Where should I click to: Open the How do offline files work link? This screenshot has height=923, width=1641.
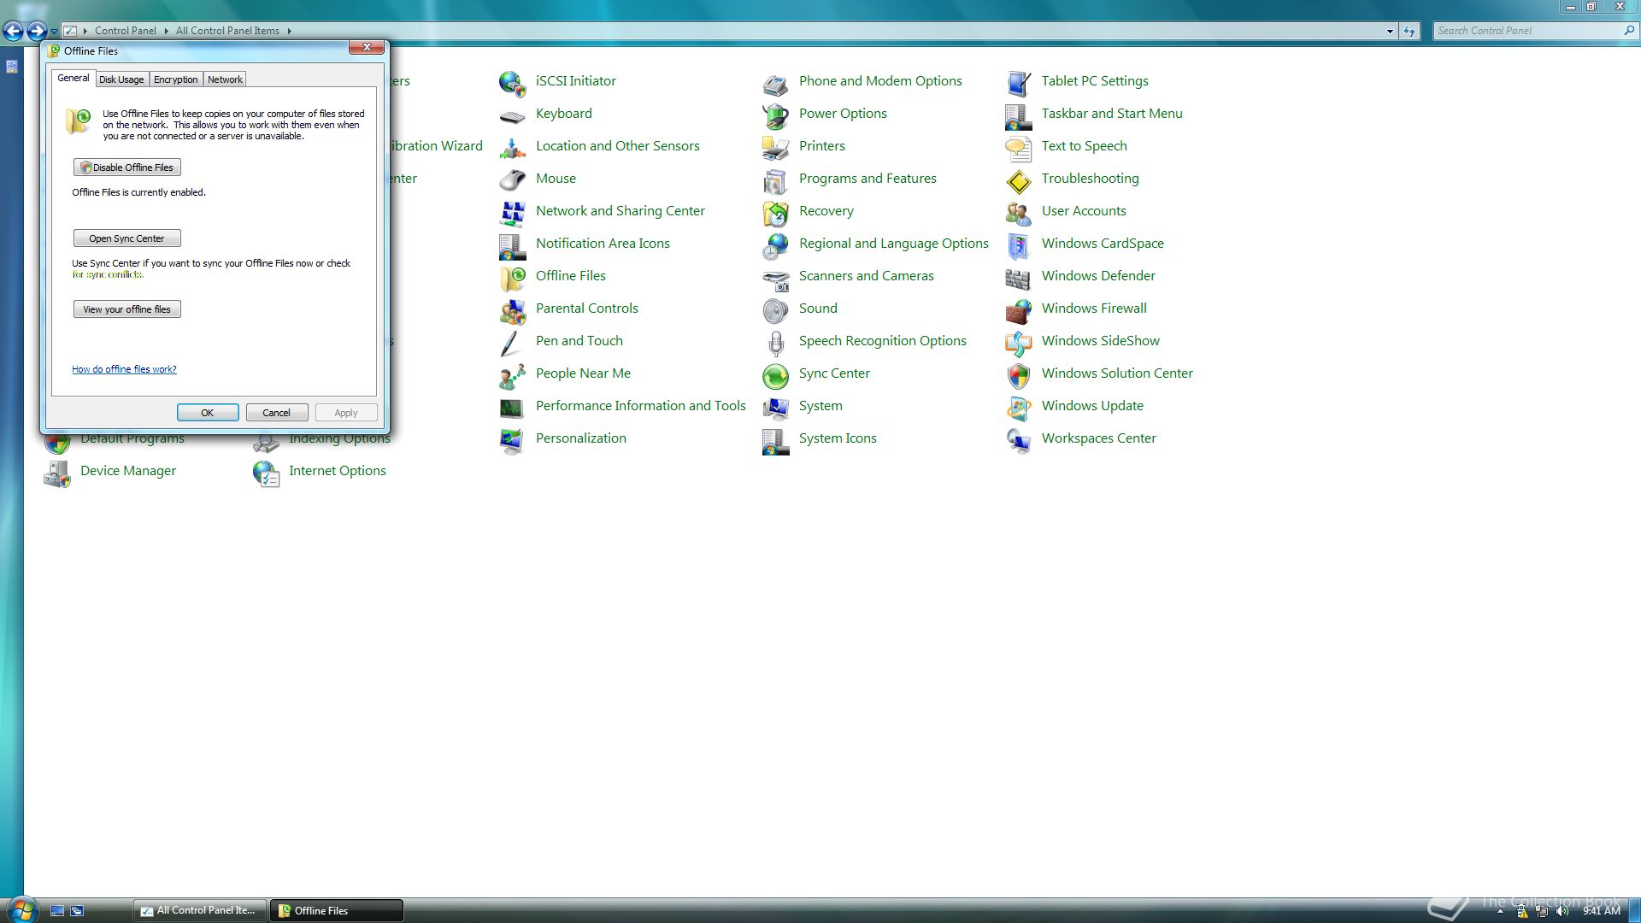124,369
